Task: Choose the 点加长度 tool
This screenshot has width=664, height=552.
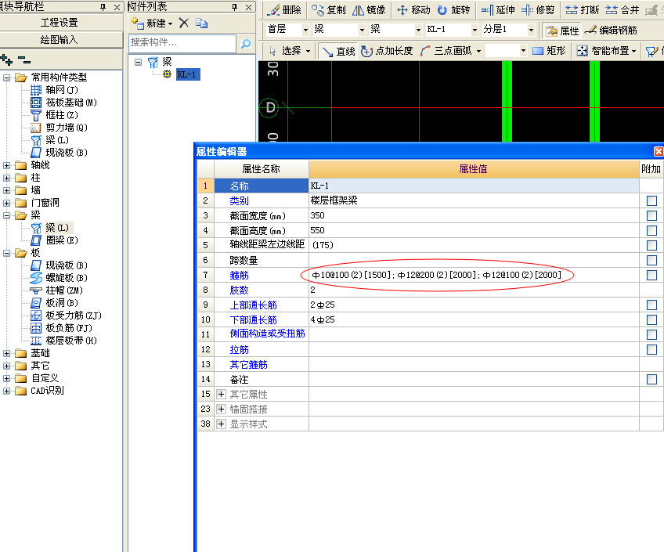Action: point(387,51)
